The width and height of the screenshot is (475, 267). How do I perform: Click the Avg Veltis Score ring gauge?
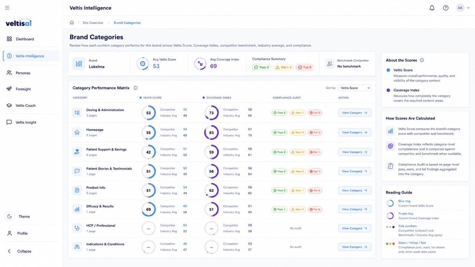pos(142,64)
